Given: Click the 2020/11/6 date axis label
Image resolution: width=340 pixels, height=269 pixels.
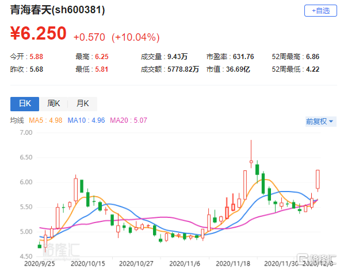Looking at the screenshot, I should pos(185,264).
